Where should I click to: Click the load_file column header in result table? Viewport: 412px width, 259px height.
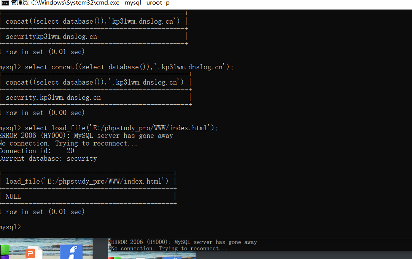pos(87,181)
